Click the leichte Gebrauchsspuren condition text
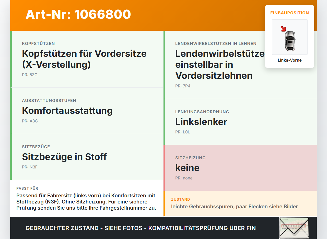327x239 pixels. coord(235,207)
